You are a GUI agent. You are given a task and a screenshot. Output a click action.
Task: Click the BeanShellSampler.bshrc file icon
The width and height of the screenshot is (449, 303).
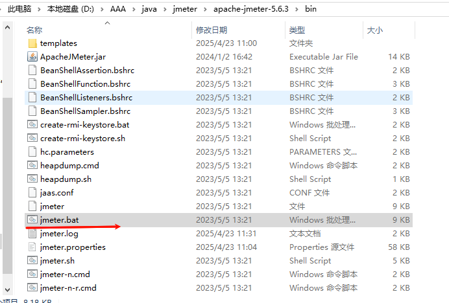[32, 111]
